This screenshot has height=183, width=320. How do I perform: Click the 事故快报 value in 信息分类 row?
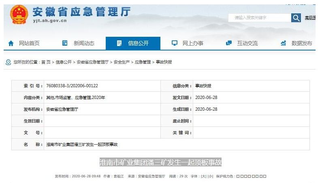(203, 86)
